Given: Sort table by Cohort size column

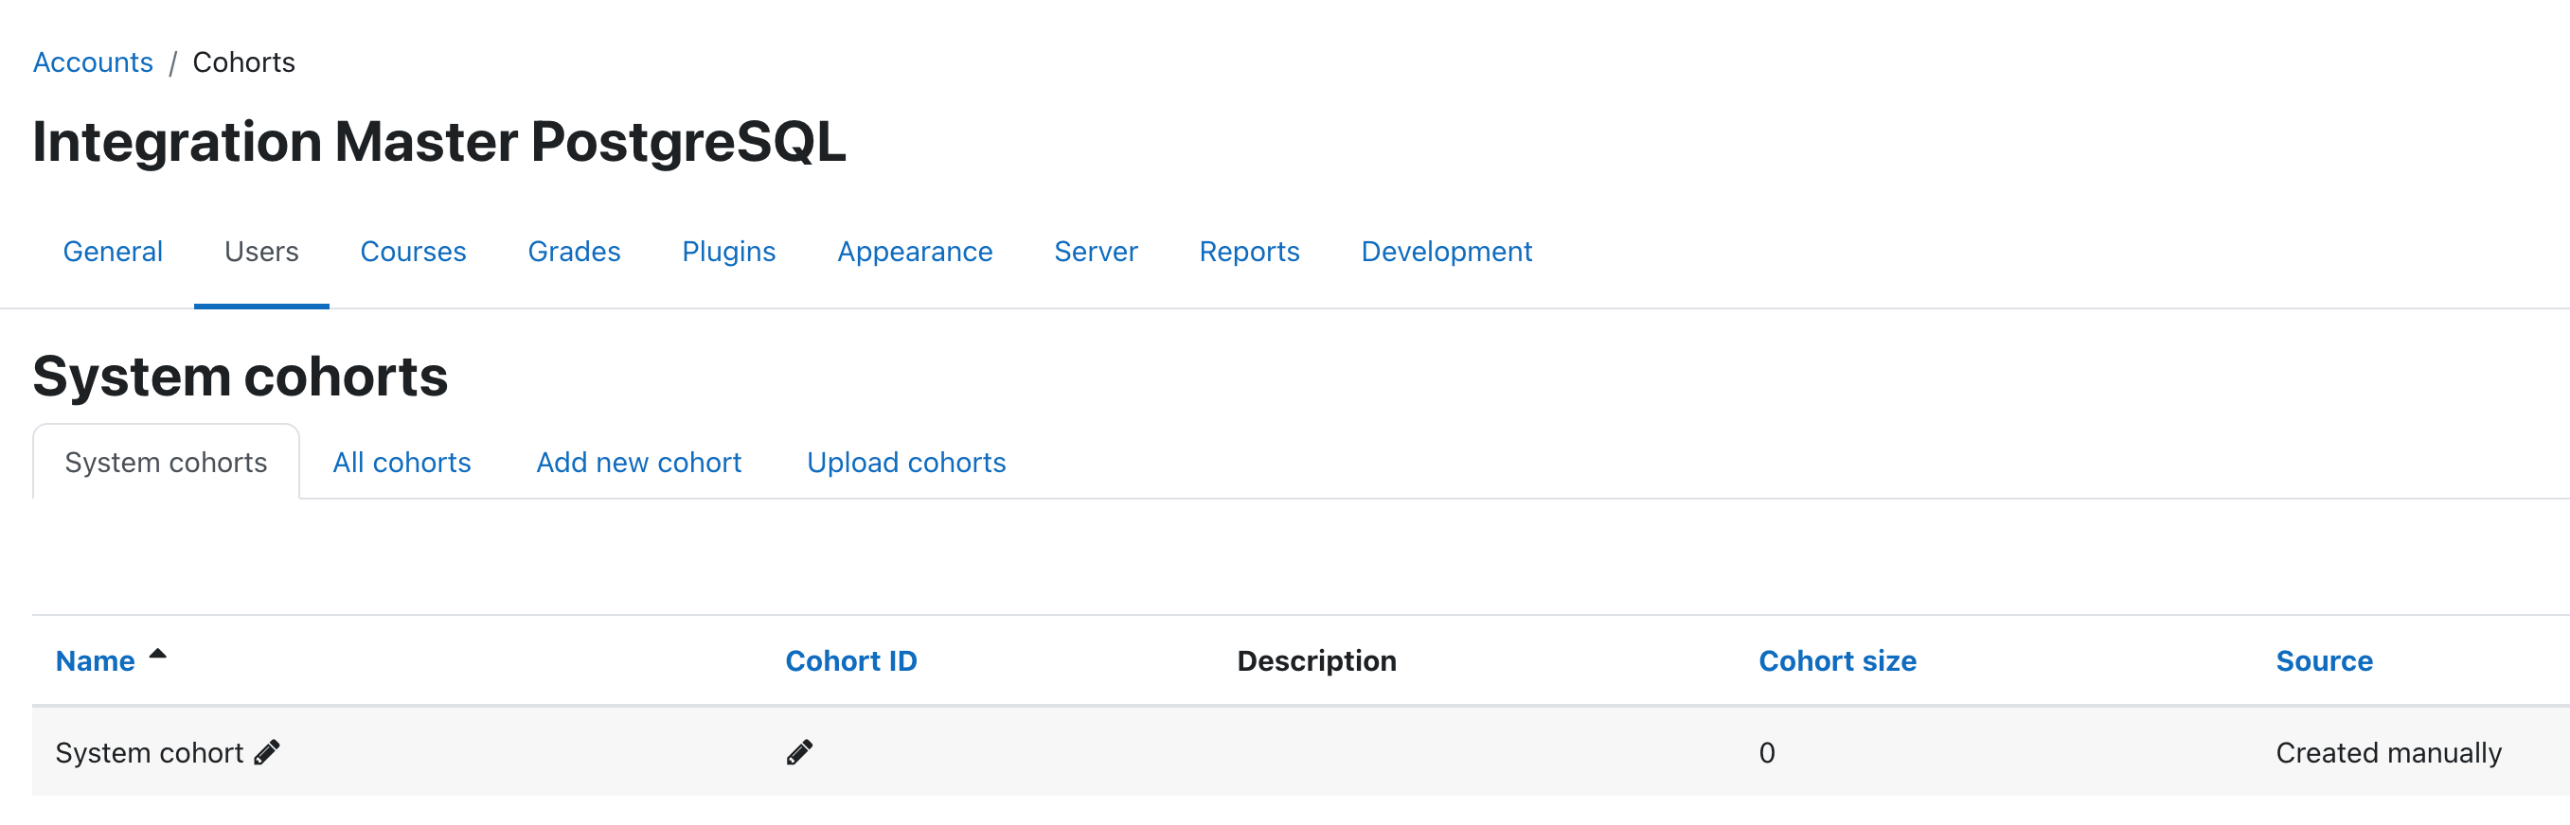Looking at the screenshot, I should (1837, 660).
